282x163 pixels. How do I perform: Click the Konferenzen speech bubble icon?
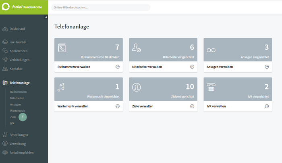pos(5,51)
